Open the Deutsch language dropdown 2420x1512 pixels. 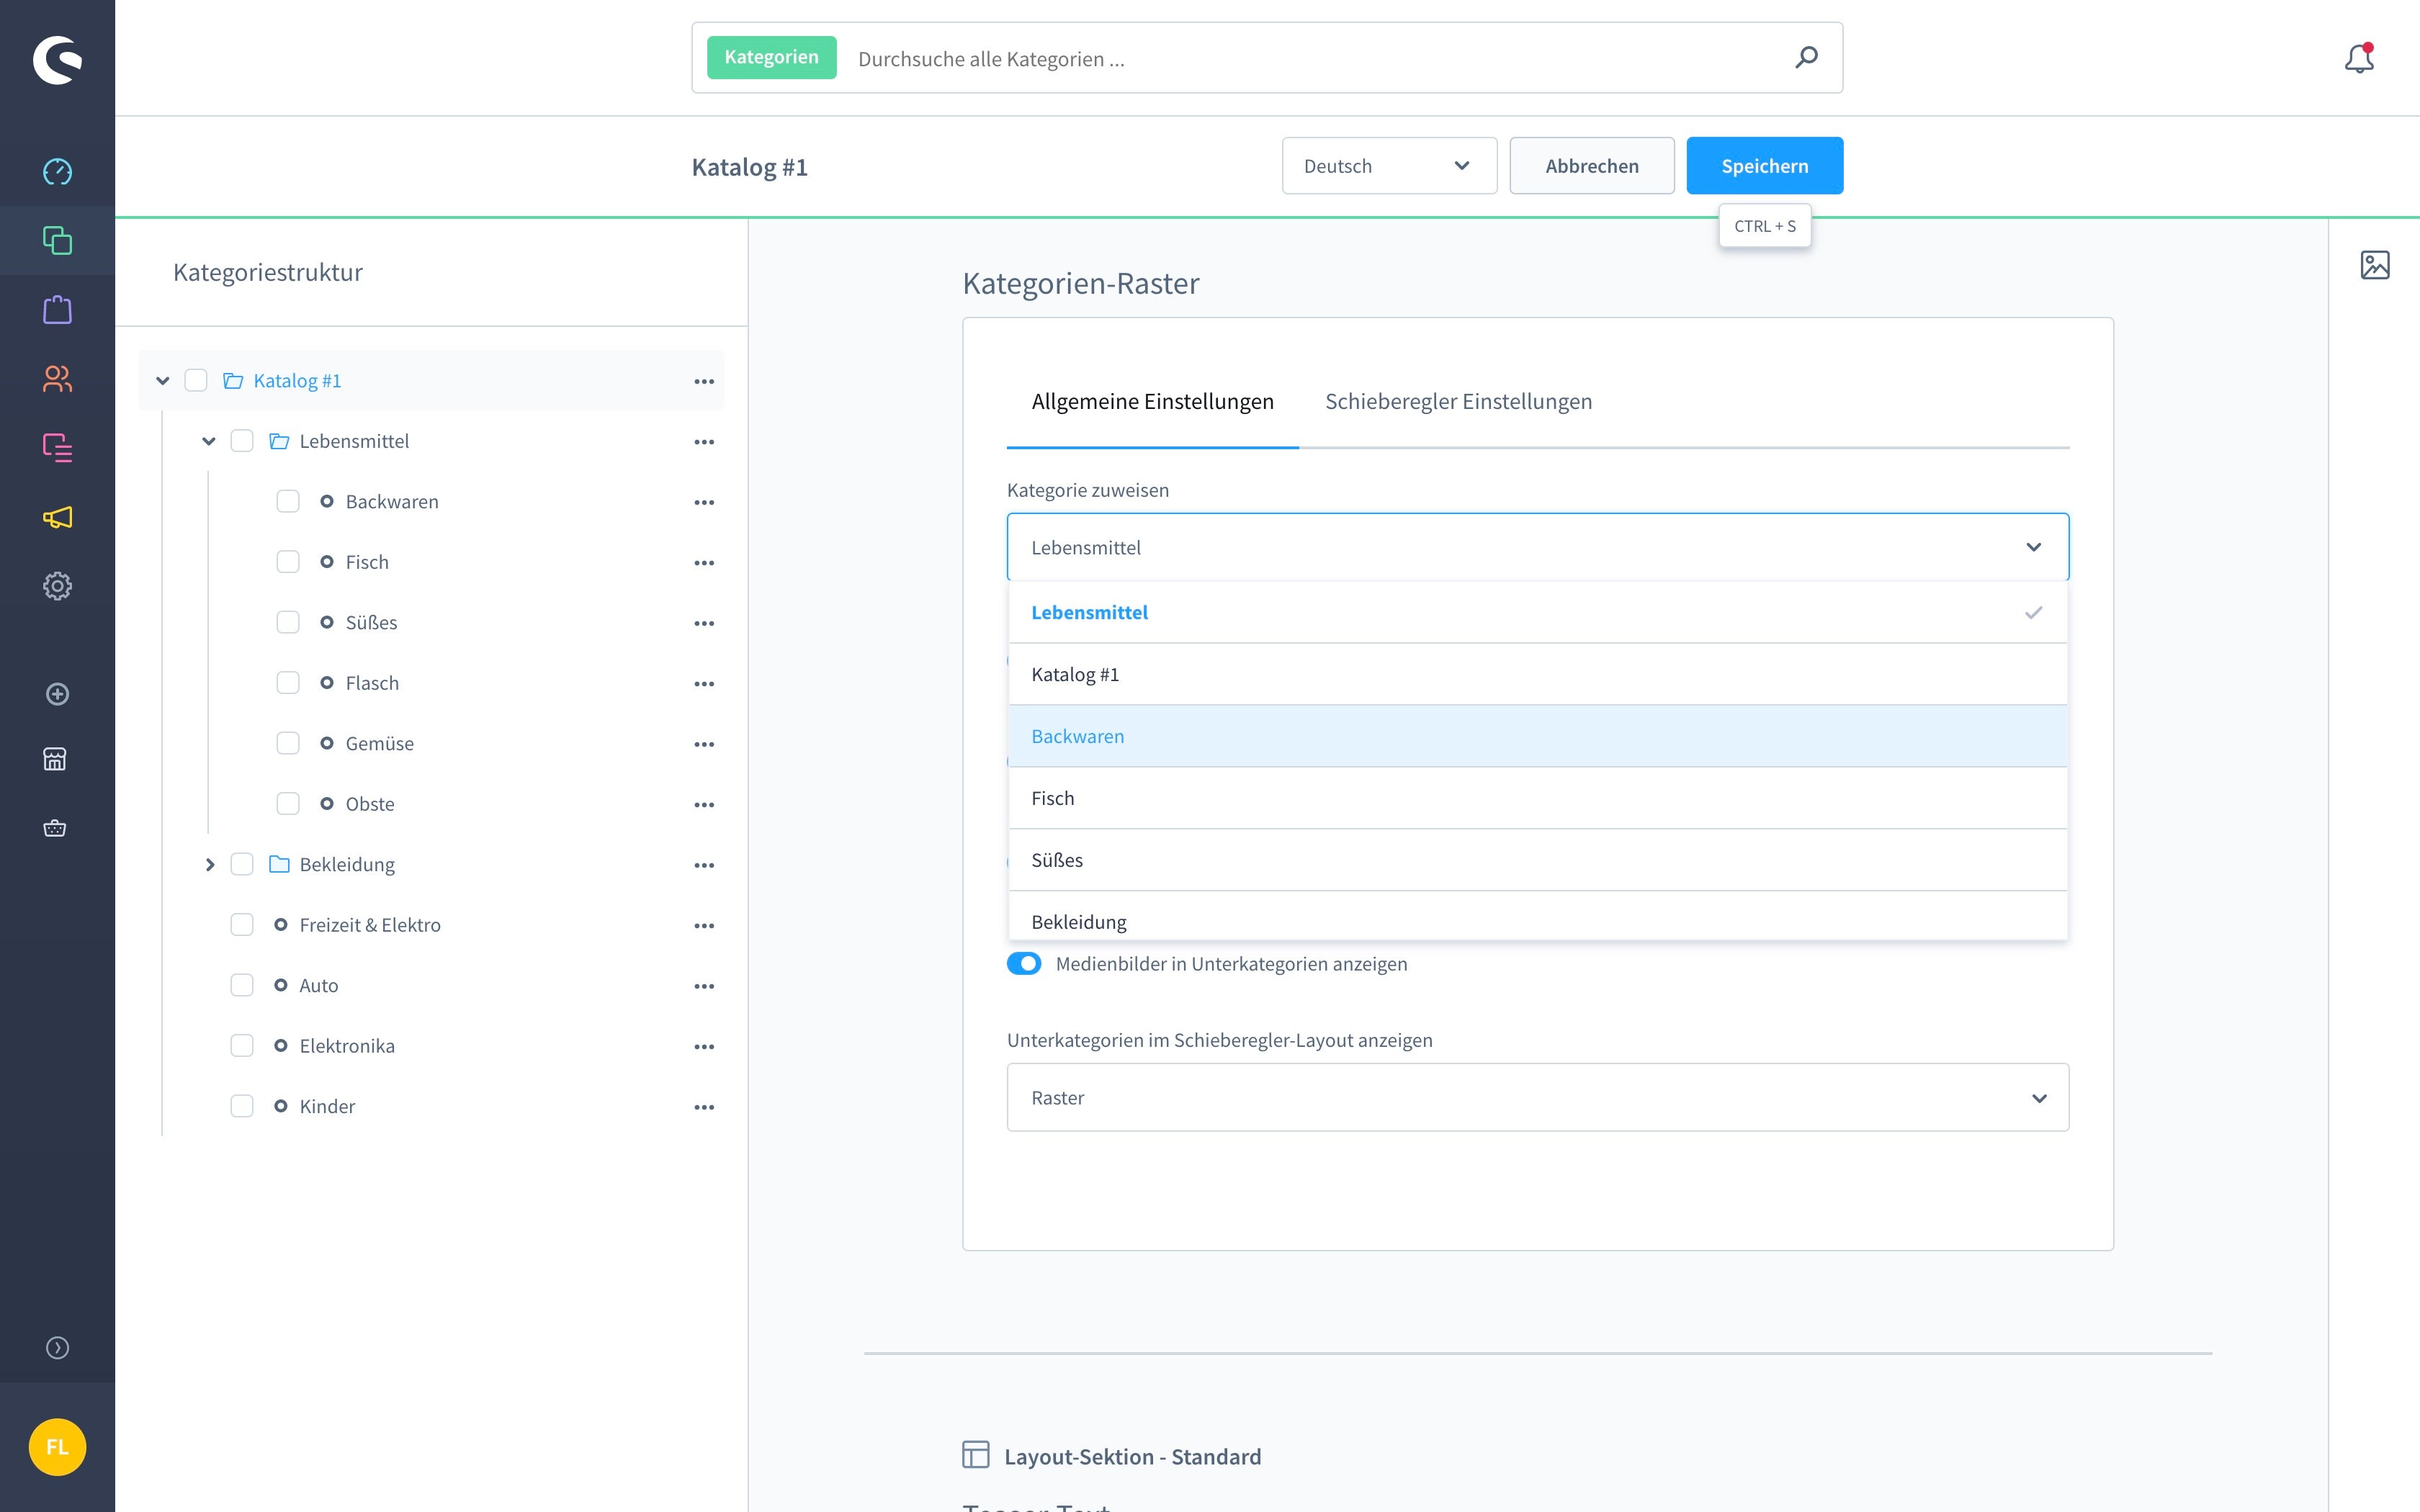point(1389,166)
